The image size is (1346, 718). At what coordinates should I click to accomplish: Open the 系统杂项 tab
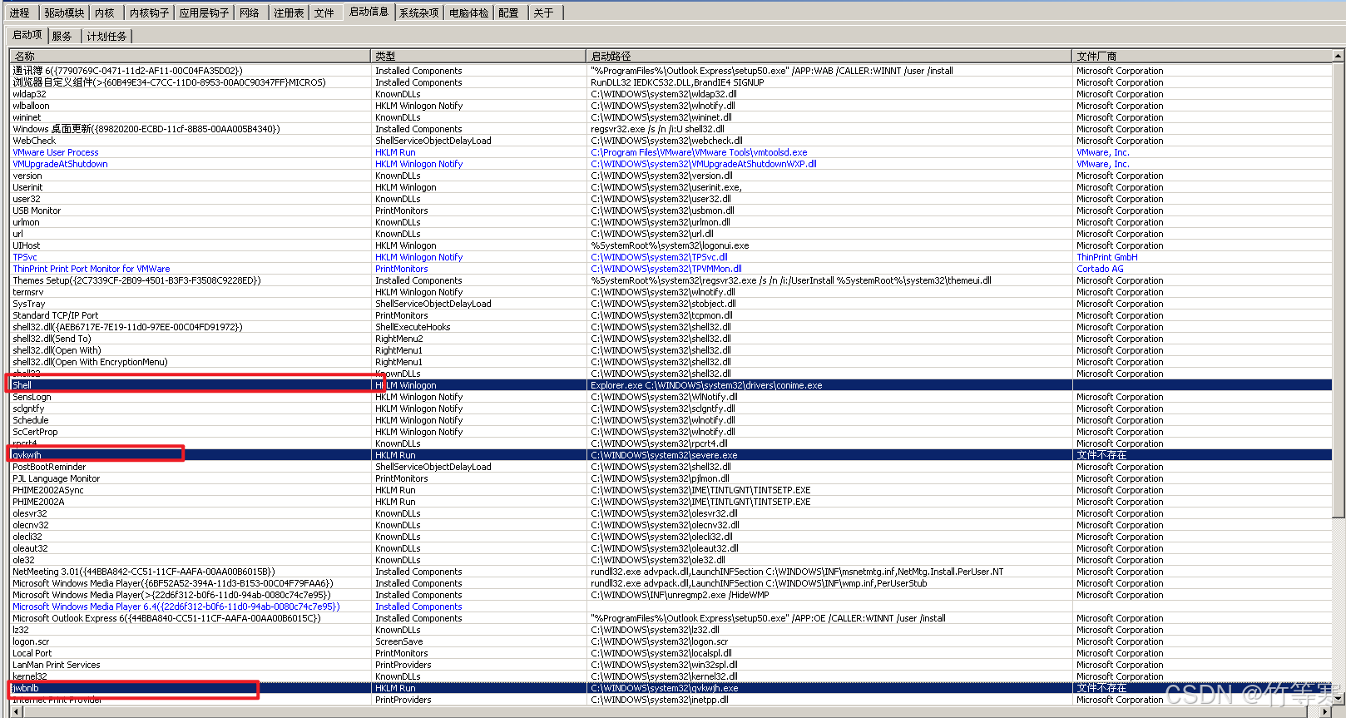point(418,12)
